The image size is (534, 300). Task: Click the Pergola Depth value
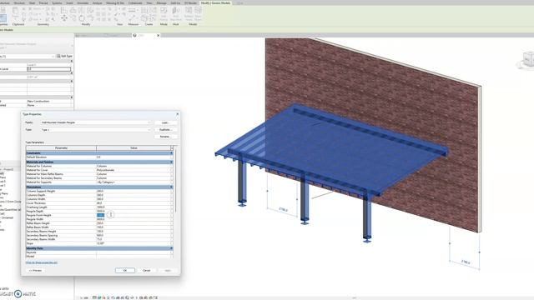coord(133,211)
